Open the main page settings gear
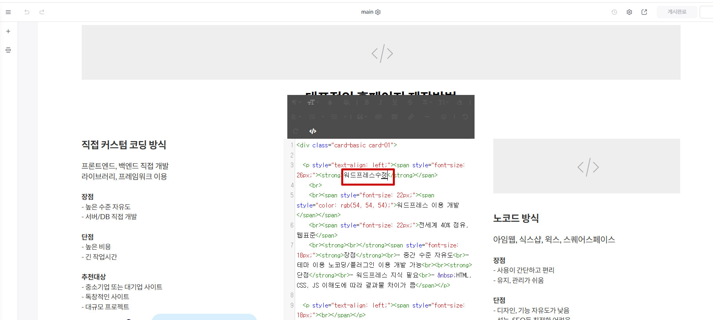Screen dimensions: 713x320 coord(378,12)
